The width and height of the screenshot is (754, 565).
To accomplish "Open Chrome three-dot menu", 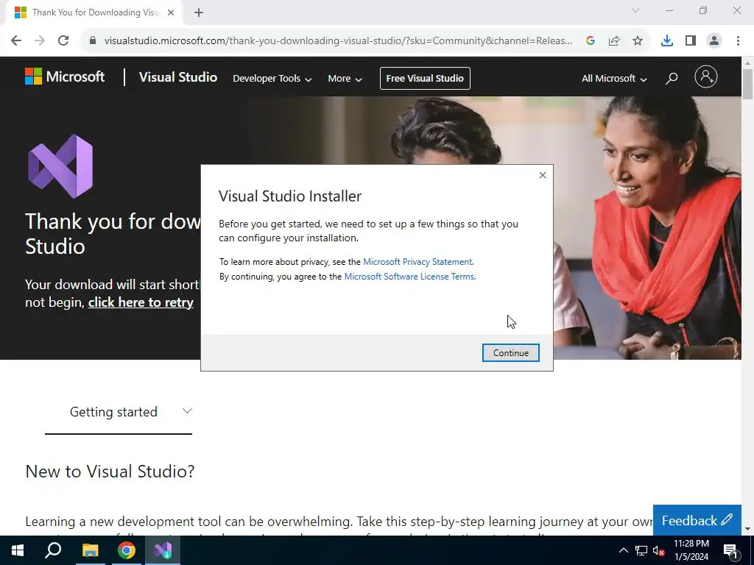I will [x=738, y=41].
